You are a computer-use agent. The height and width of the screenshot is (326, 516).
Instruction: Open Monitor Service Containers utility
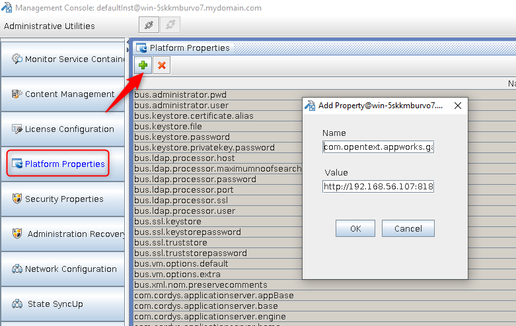tap(63, 59)
